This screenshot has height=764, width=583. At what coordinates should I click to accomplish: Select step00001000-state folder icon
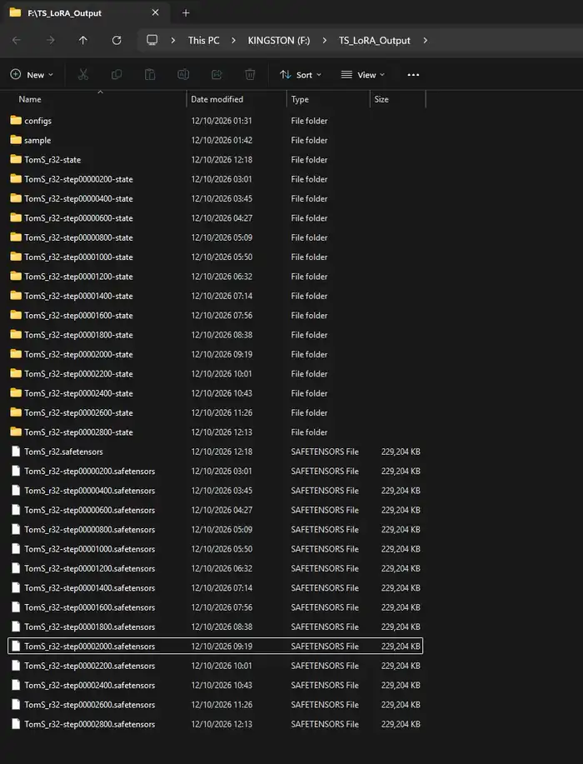16,257
